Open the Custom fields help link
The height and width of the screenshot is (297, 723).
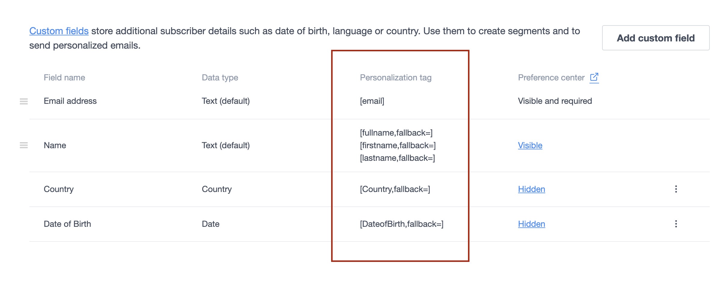pos(59,31)
